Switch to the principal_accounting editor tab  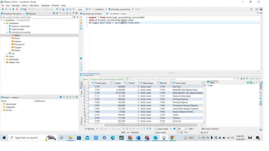click(91, 14)
